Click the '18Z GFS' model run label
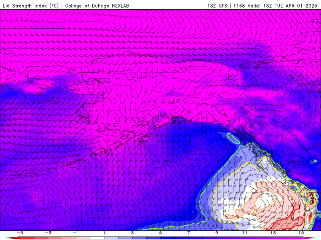 [x=217, y=6]
